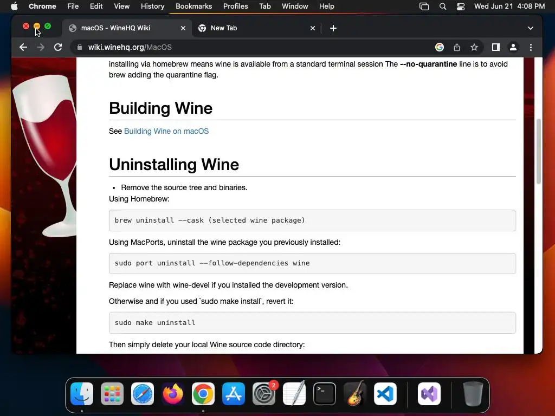Open Chrome three-dot menu
The width and height of the screenshot is (555, 416).
531,47
